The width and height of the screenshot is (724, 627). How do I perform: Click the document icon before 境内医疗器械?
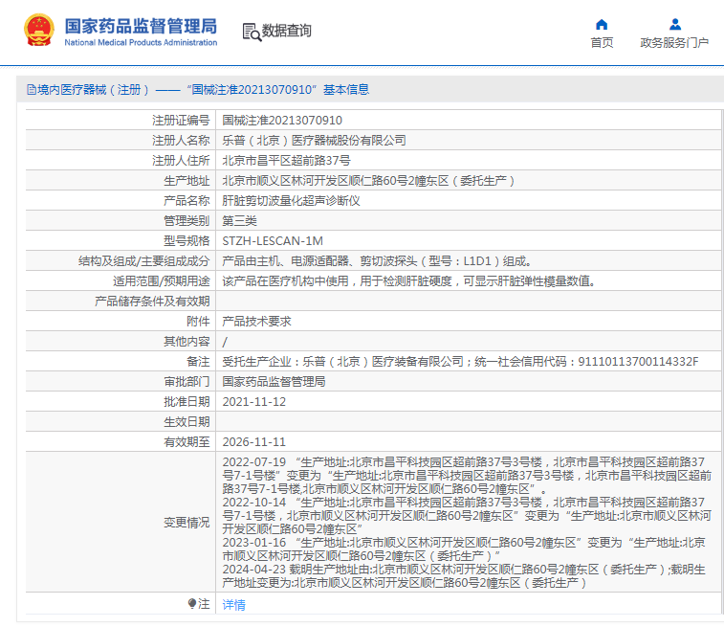click(x=32, y=90)
